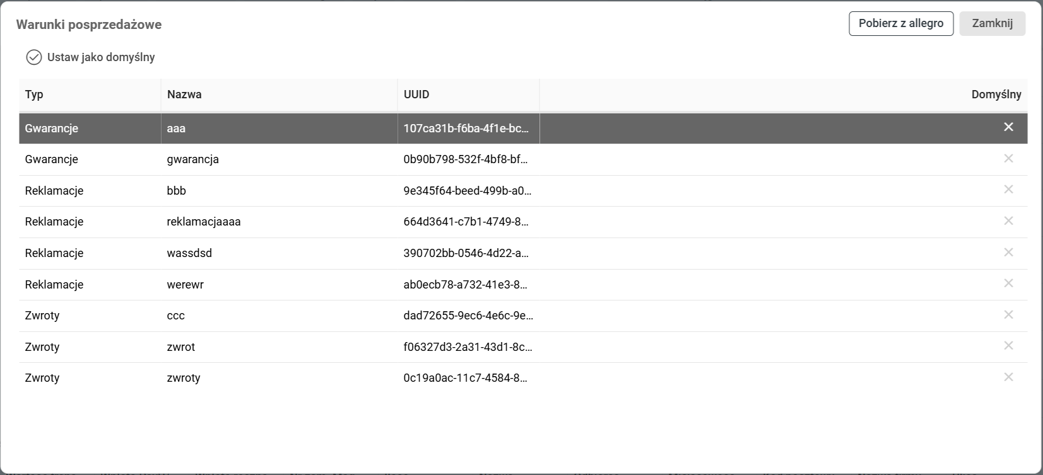Image resolution: width=1043 pixels, height=475 pixels.
Task: Close the dialog with the Zamknij button
Action: (992, 23)
